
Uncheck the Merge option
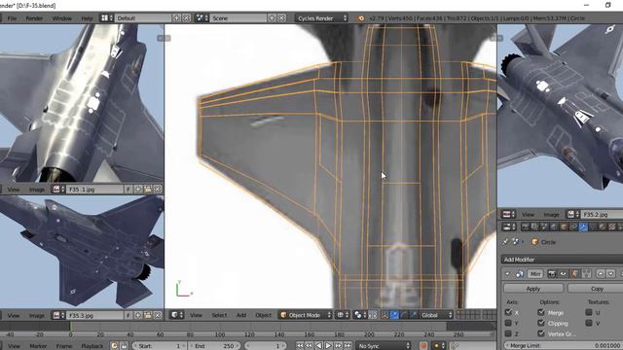tap(541, 312)
